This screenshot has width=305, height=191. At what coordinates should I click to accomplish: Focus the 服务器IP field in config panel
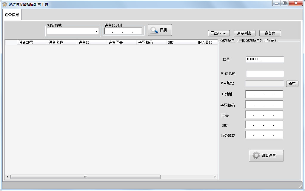(x=264, y=135)
